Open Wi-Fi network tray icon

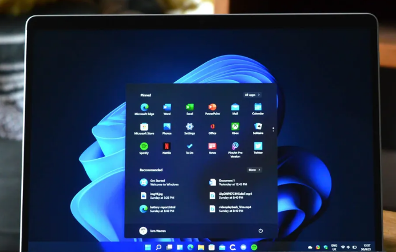pyautogui.click(x=343, y=247)
